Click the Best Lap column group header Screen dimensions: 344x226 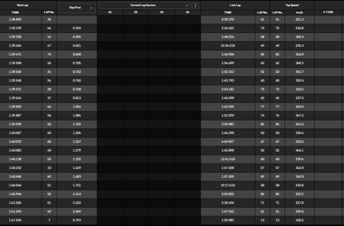[x=23, y=5]
